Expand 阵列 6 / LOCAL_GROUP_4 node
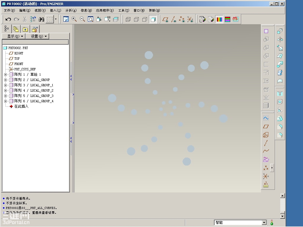 pyautogui.click(x=5, y=101)
